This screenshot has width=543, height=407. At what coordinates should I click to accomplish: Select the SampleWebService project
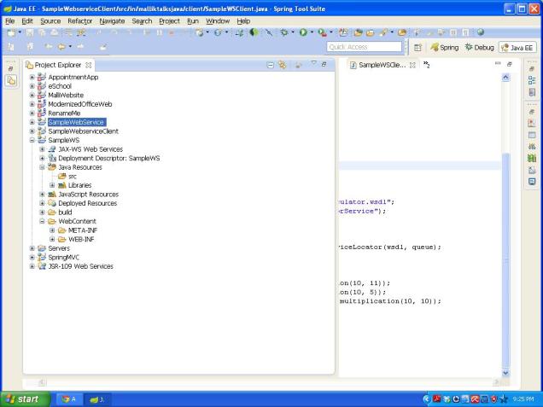[76, 122]
